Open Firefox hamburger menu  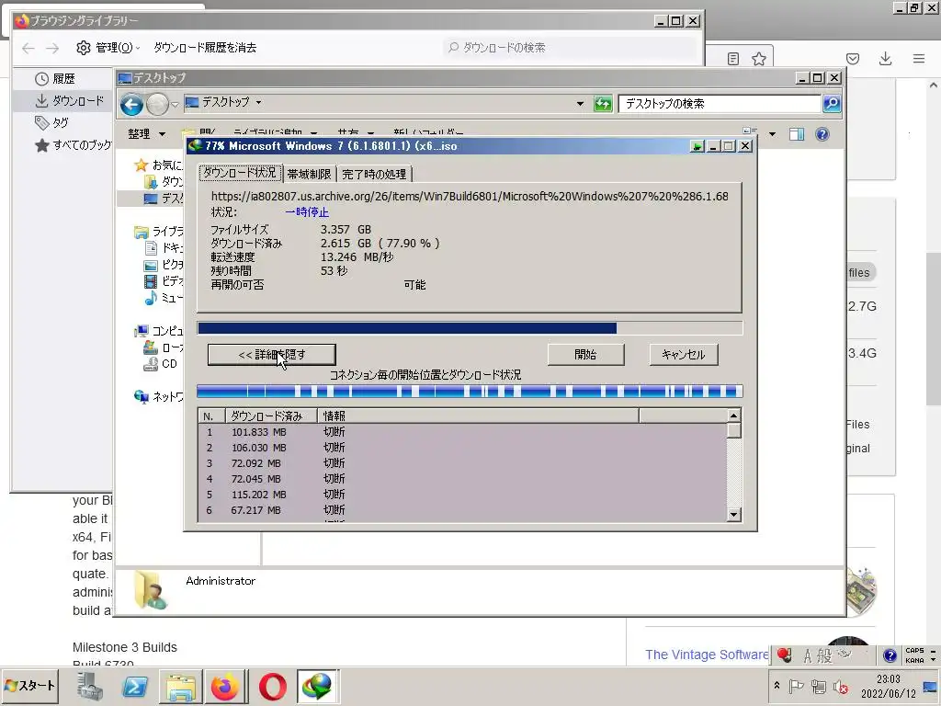pos(919,58)
